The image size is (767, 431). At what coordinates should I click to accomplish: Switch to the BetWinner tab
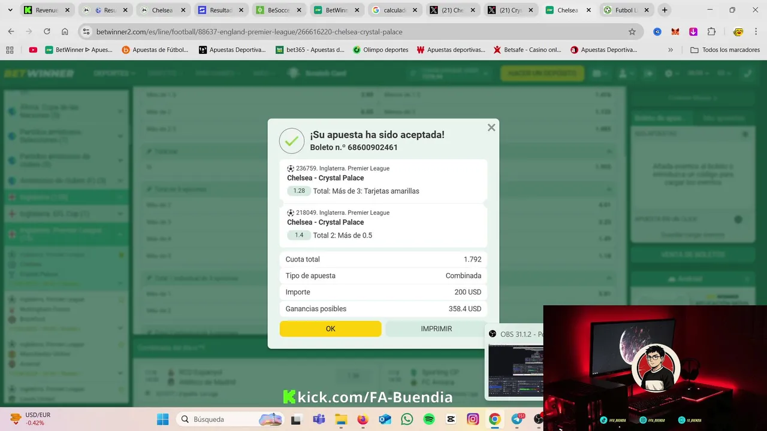coord(336,10)
